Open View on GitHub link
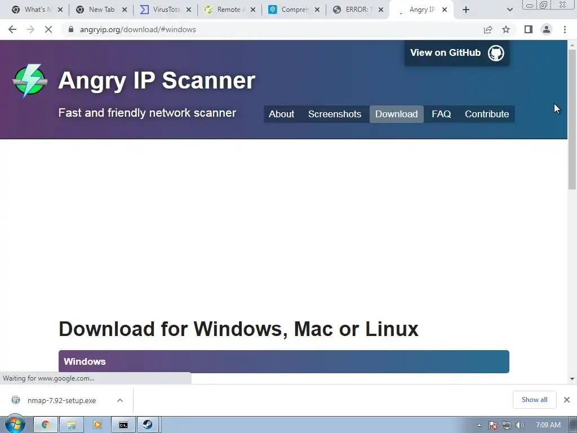The image size is (577, 433). 456,53
